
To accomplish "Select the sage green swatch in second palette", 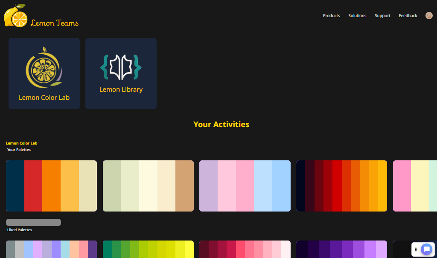I will point(112,186).
